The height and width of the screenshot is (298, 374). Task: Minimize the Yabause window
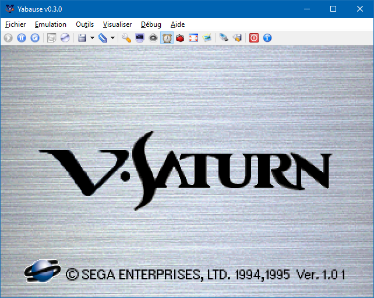click(307, 9)
